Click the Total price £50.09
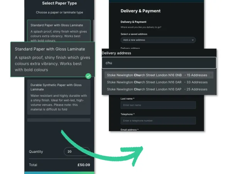Screen dimensions: 233x174 83,165
